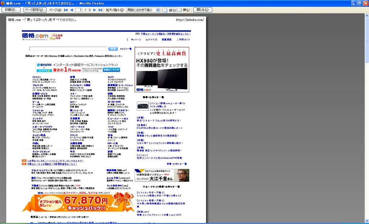369x224 pixels.
Task: Click the HX950 Bravia TV advertisement
Action: tap(162, 69)
